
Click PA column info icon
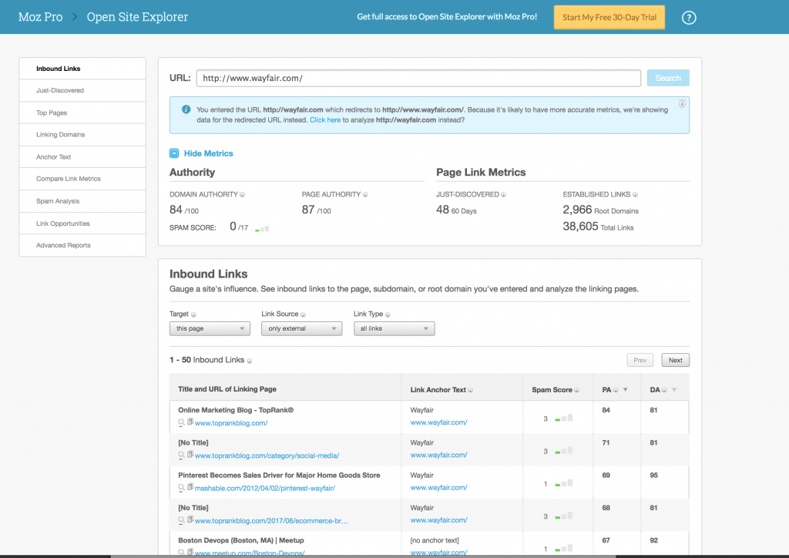pos(616,390)
